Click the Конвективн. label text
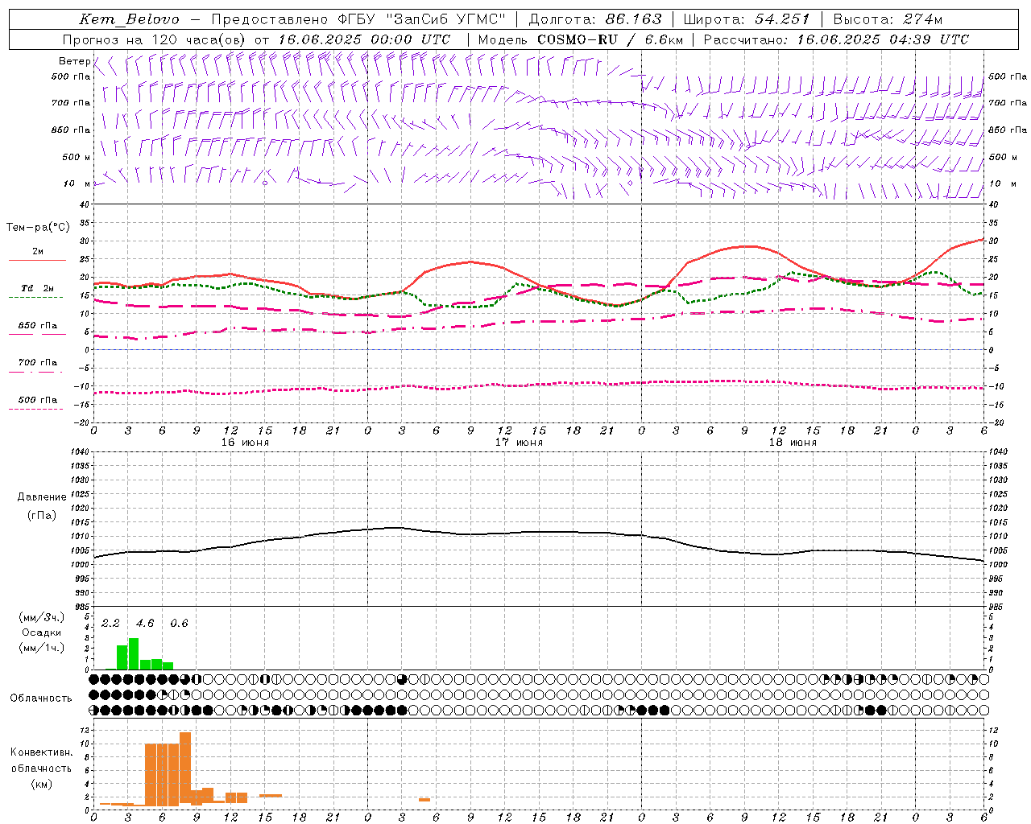The width and height of the screenshot is (1031, 824). (41, 752)
